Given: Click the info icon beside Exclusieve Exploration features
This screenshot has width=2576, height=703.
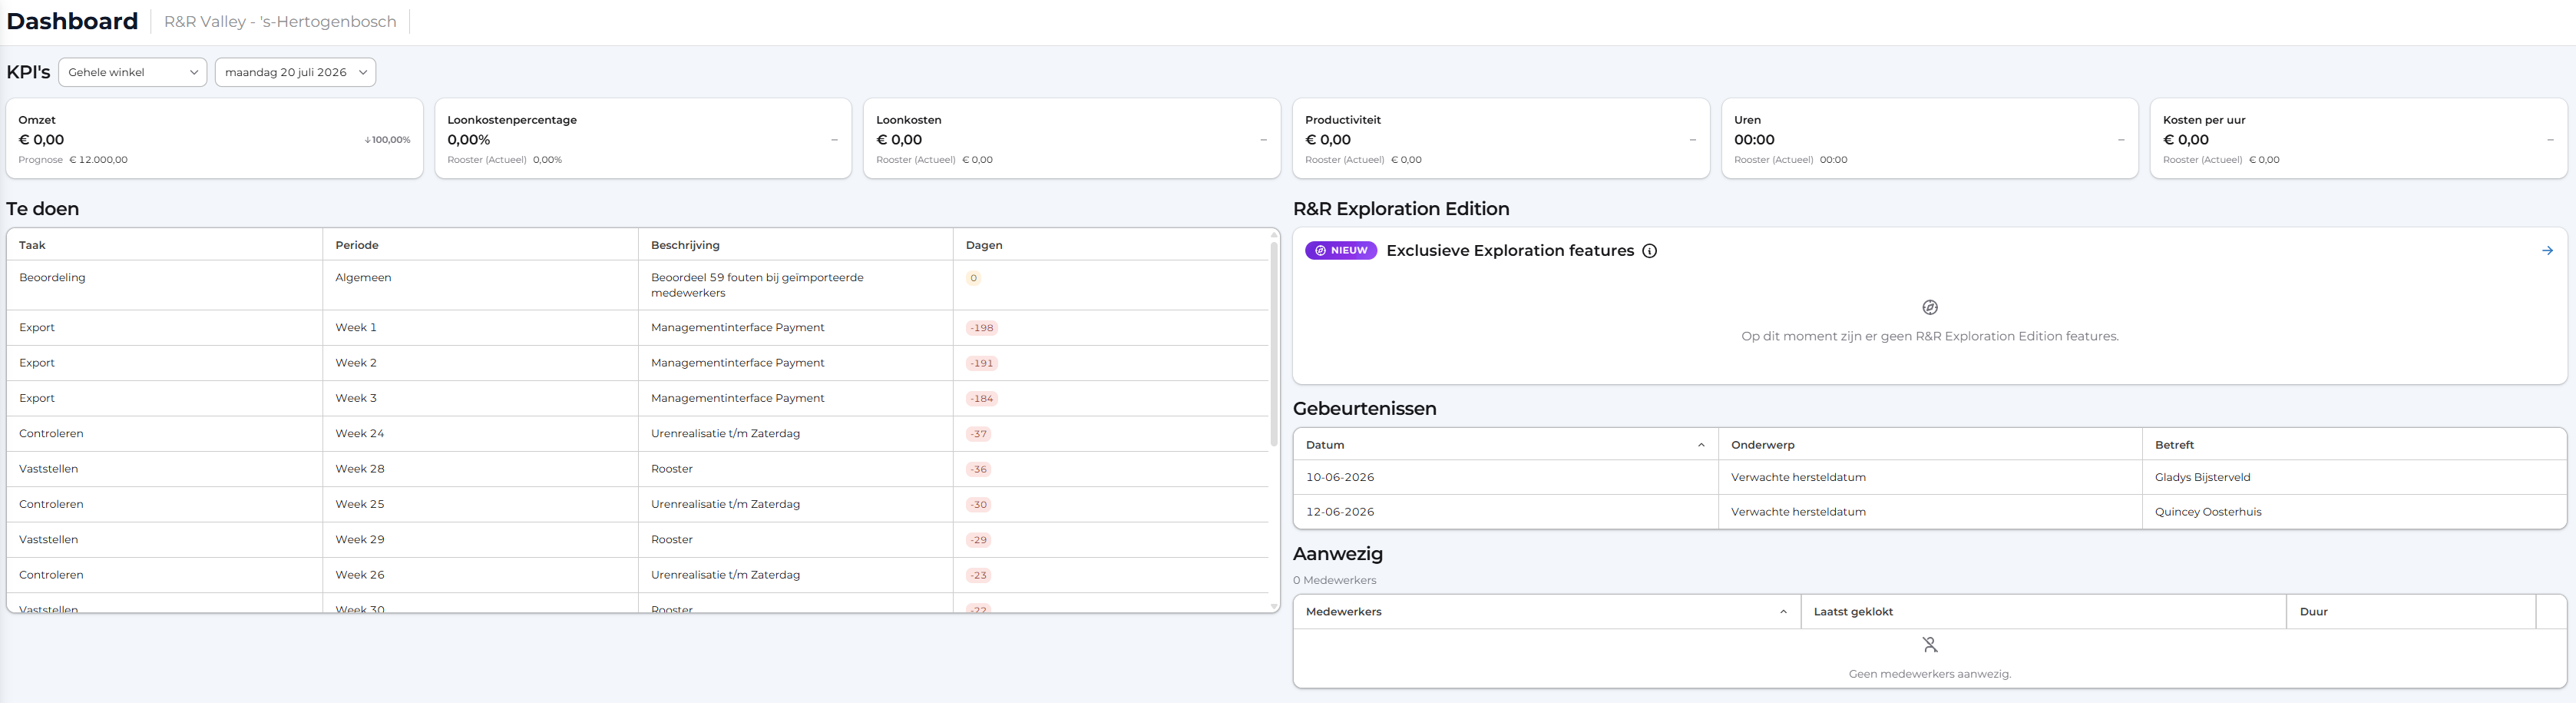Looking at the screenshot, I should [1650, 251].
